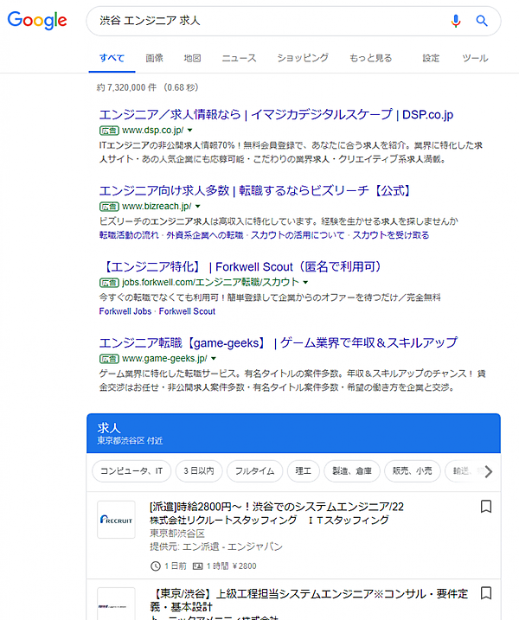Click the 約 7,320,000 件 result count
The image size is (519, 620).
[126, 87]
